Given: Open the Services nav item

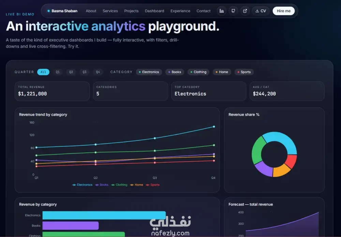Looking at the screenshot, I should (x=110, y=11).
